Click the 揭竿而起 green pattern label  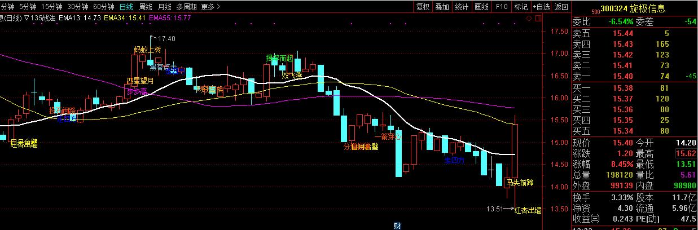point(280,58)
